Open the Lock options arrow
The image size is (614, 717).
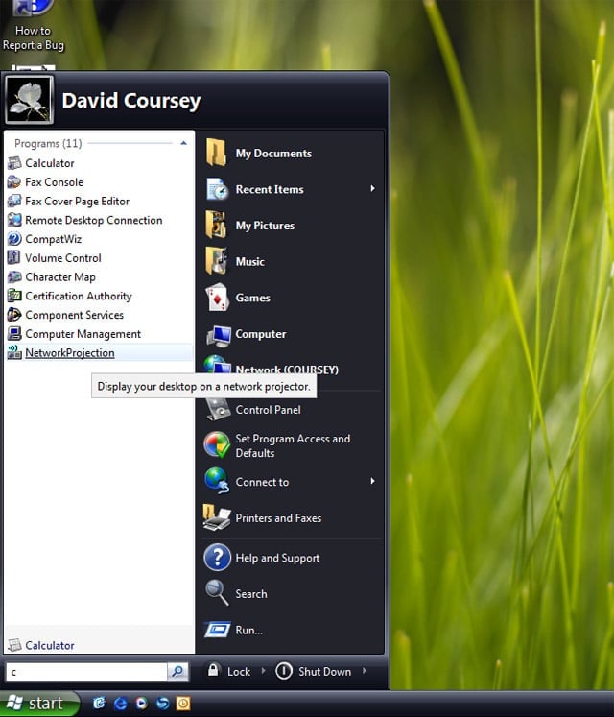click(x=263, y=671)
